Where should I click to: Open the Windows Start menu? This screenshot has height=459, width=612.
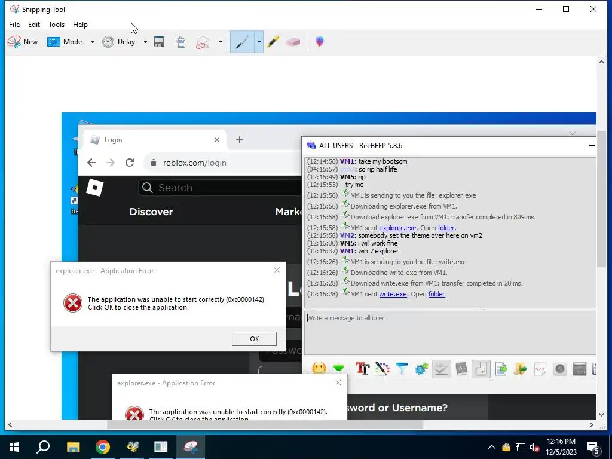pyautogui.click(x=14, y=447)
